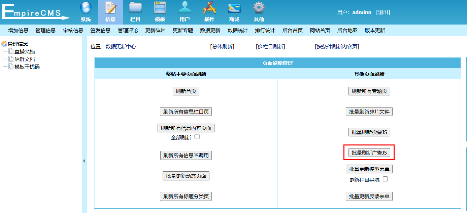The width and height of the screenshot is (467, 213).
Task: Open the 插件 tools icon
Action: tap(209, 8)
